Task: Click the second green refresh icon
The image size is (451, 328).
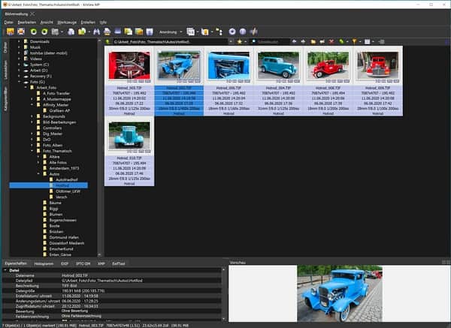Action: tap(44, 32)
